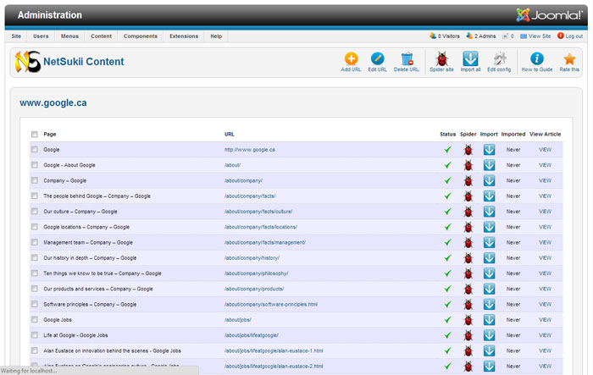Check the Our culture row checkbox
Image resolution: width=593 pixels, height=375 pixels.
(35, 212)
